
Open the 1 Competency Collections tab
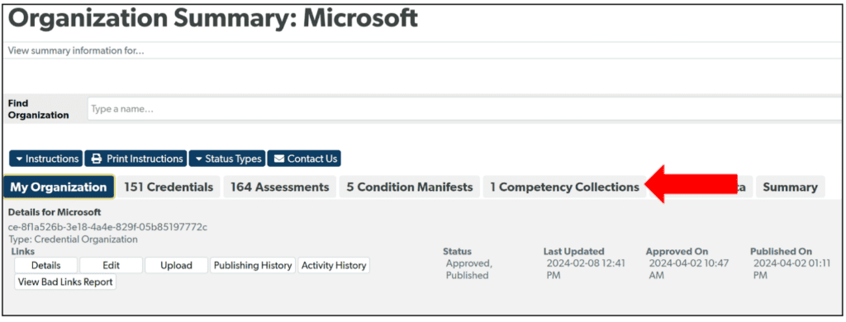pos(564,187)
